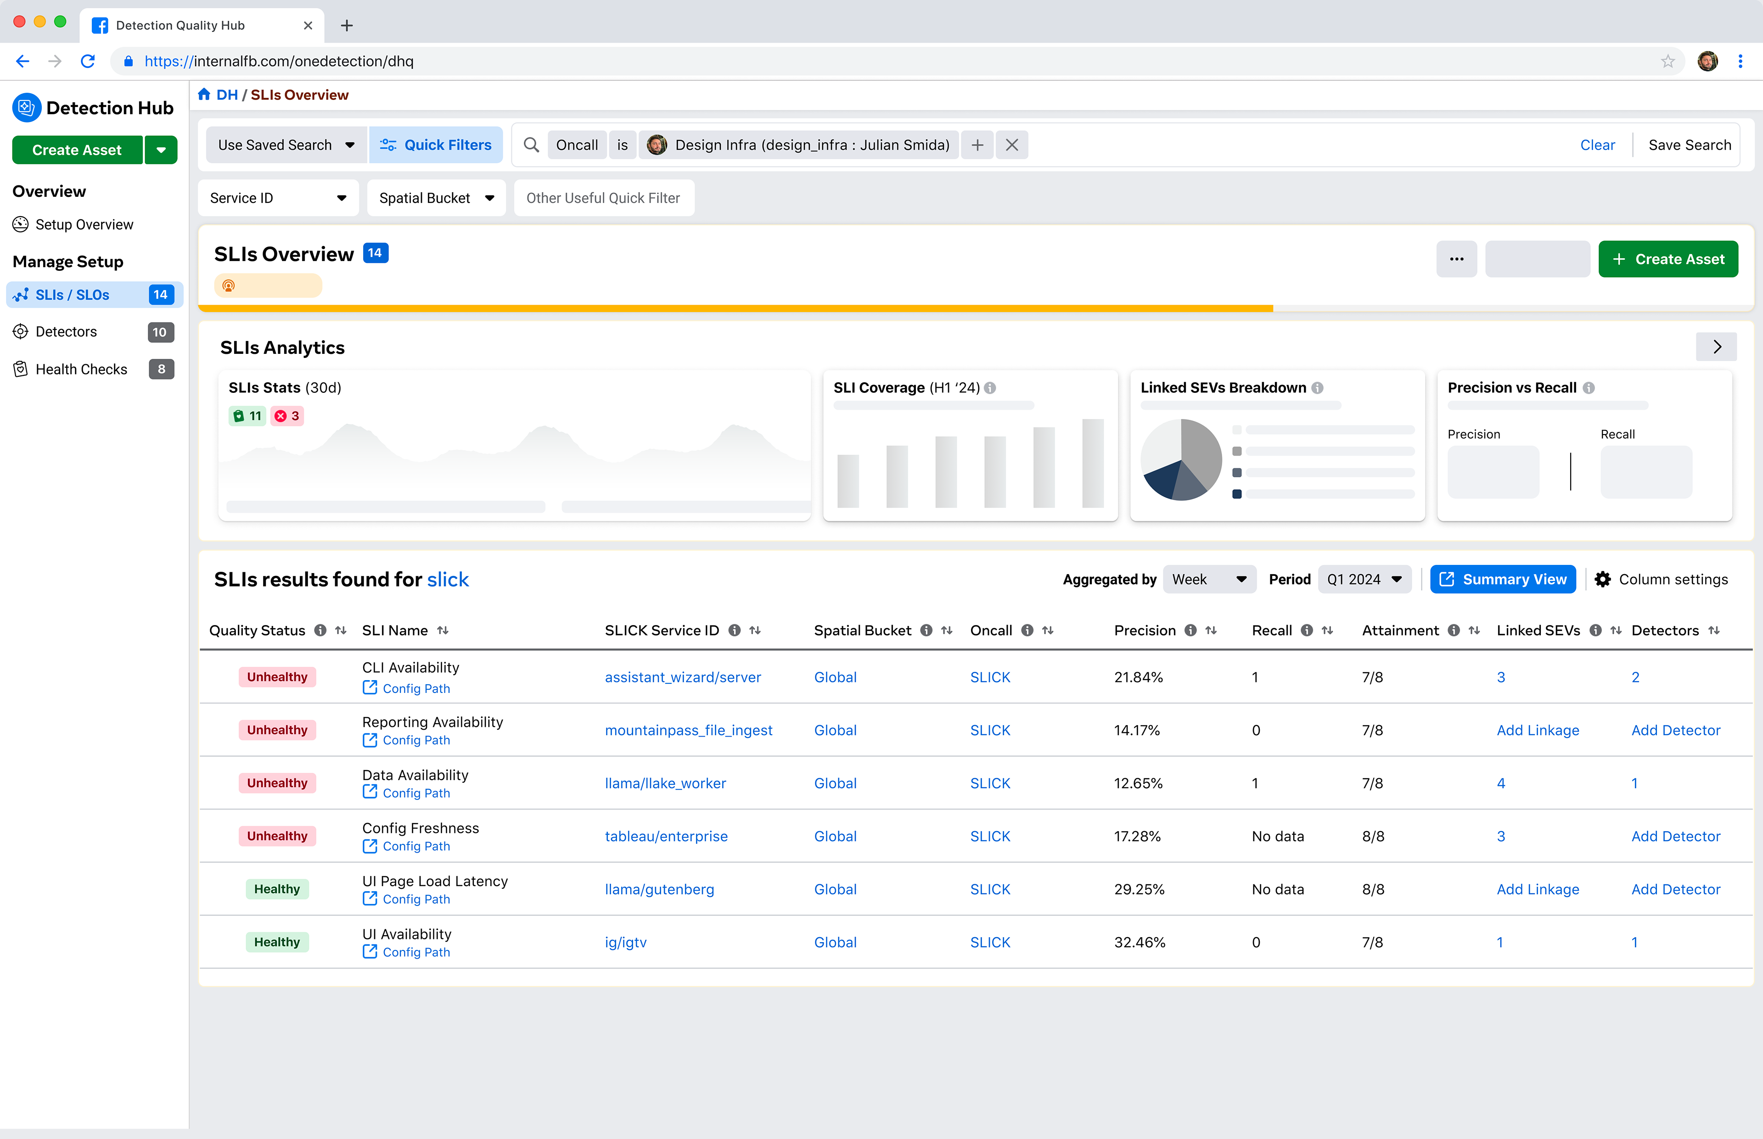Expand the Aggregated by Week dropdown

(1209, 579)
